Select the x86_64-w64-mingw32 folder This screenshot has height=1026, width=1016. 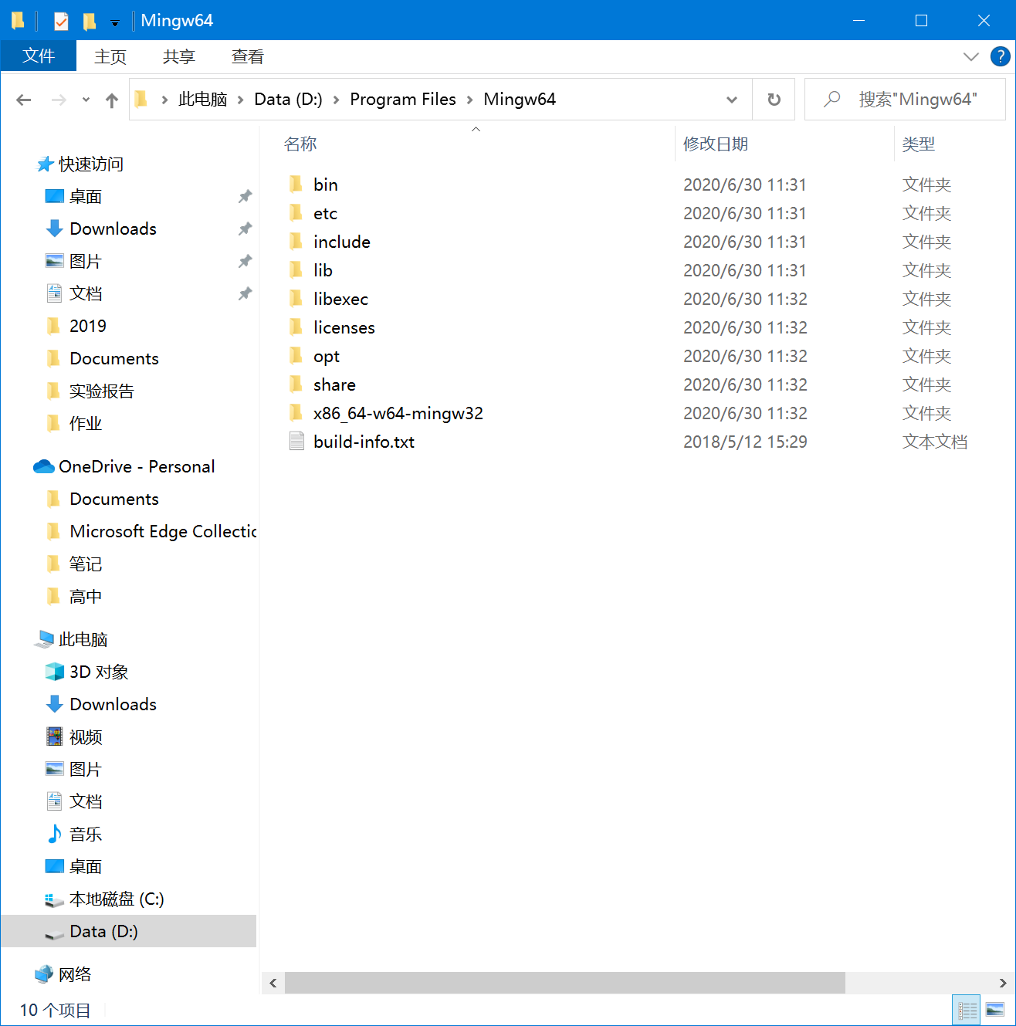coord(398,413)
